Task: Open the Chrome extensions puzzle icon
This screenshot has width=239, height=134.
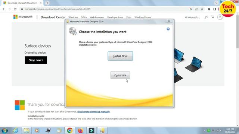Action: (x=209, y=9)
